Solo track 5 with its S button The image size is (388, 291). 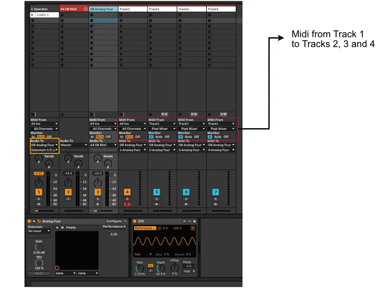157,199
